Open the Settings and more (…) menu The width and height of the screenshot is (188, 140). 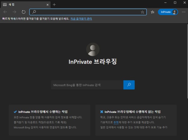click(184, 12)
